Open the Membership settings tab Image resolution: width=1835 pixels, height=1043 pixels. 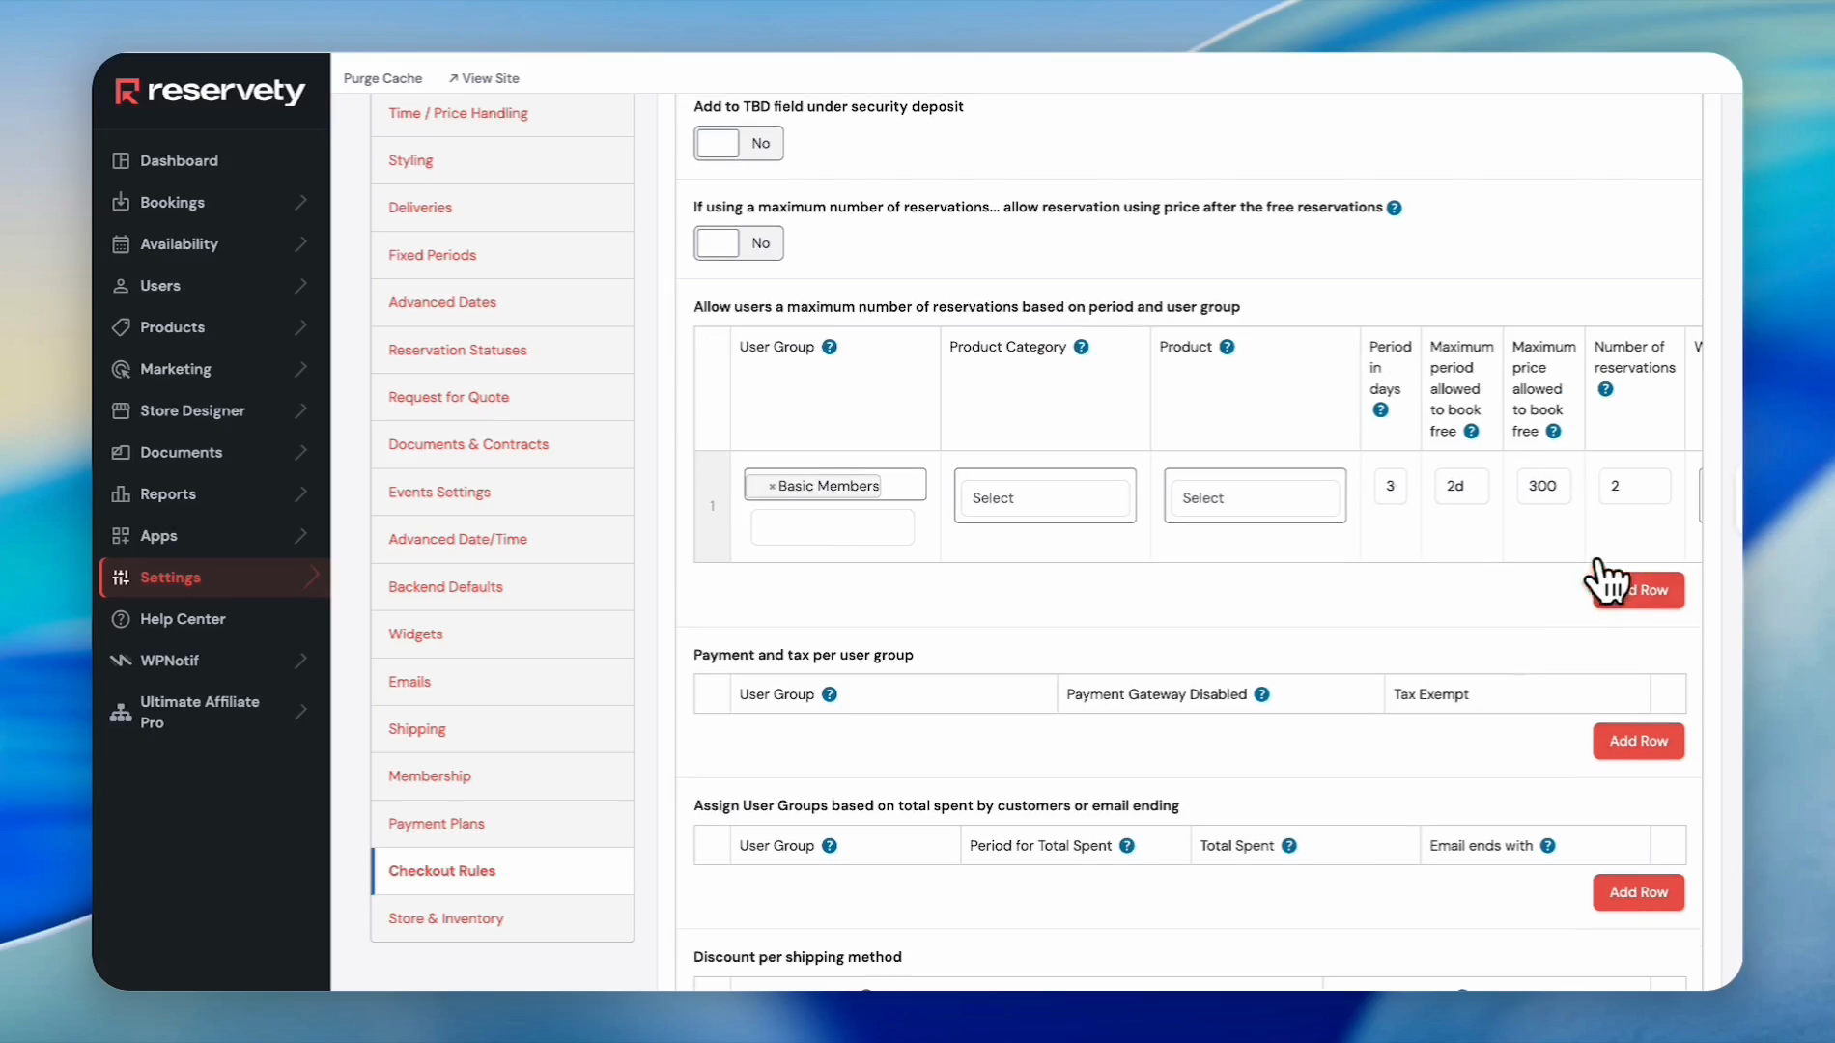(429, 776)
